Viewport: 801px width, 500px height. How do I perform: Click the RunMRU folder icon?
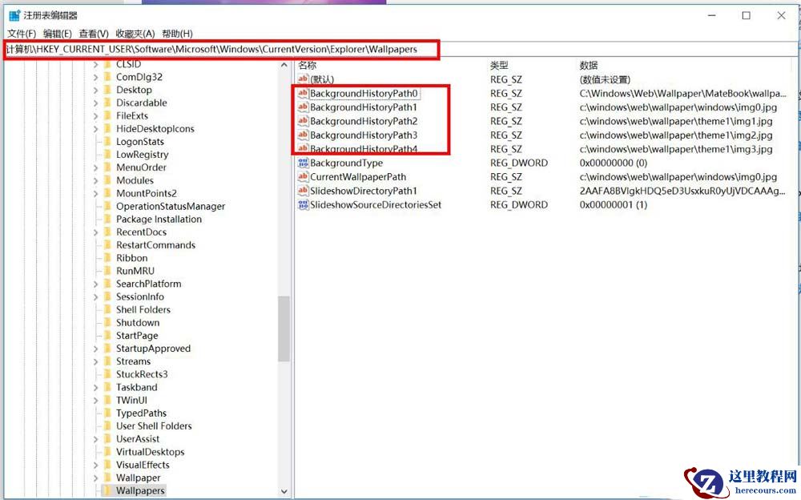(107, 271)
